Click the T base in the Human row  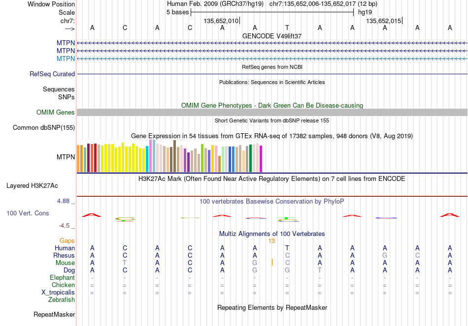[287, 248]
